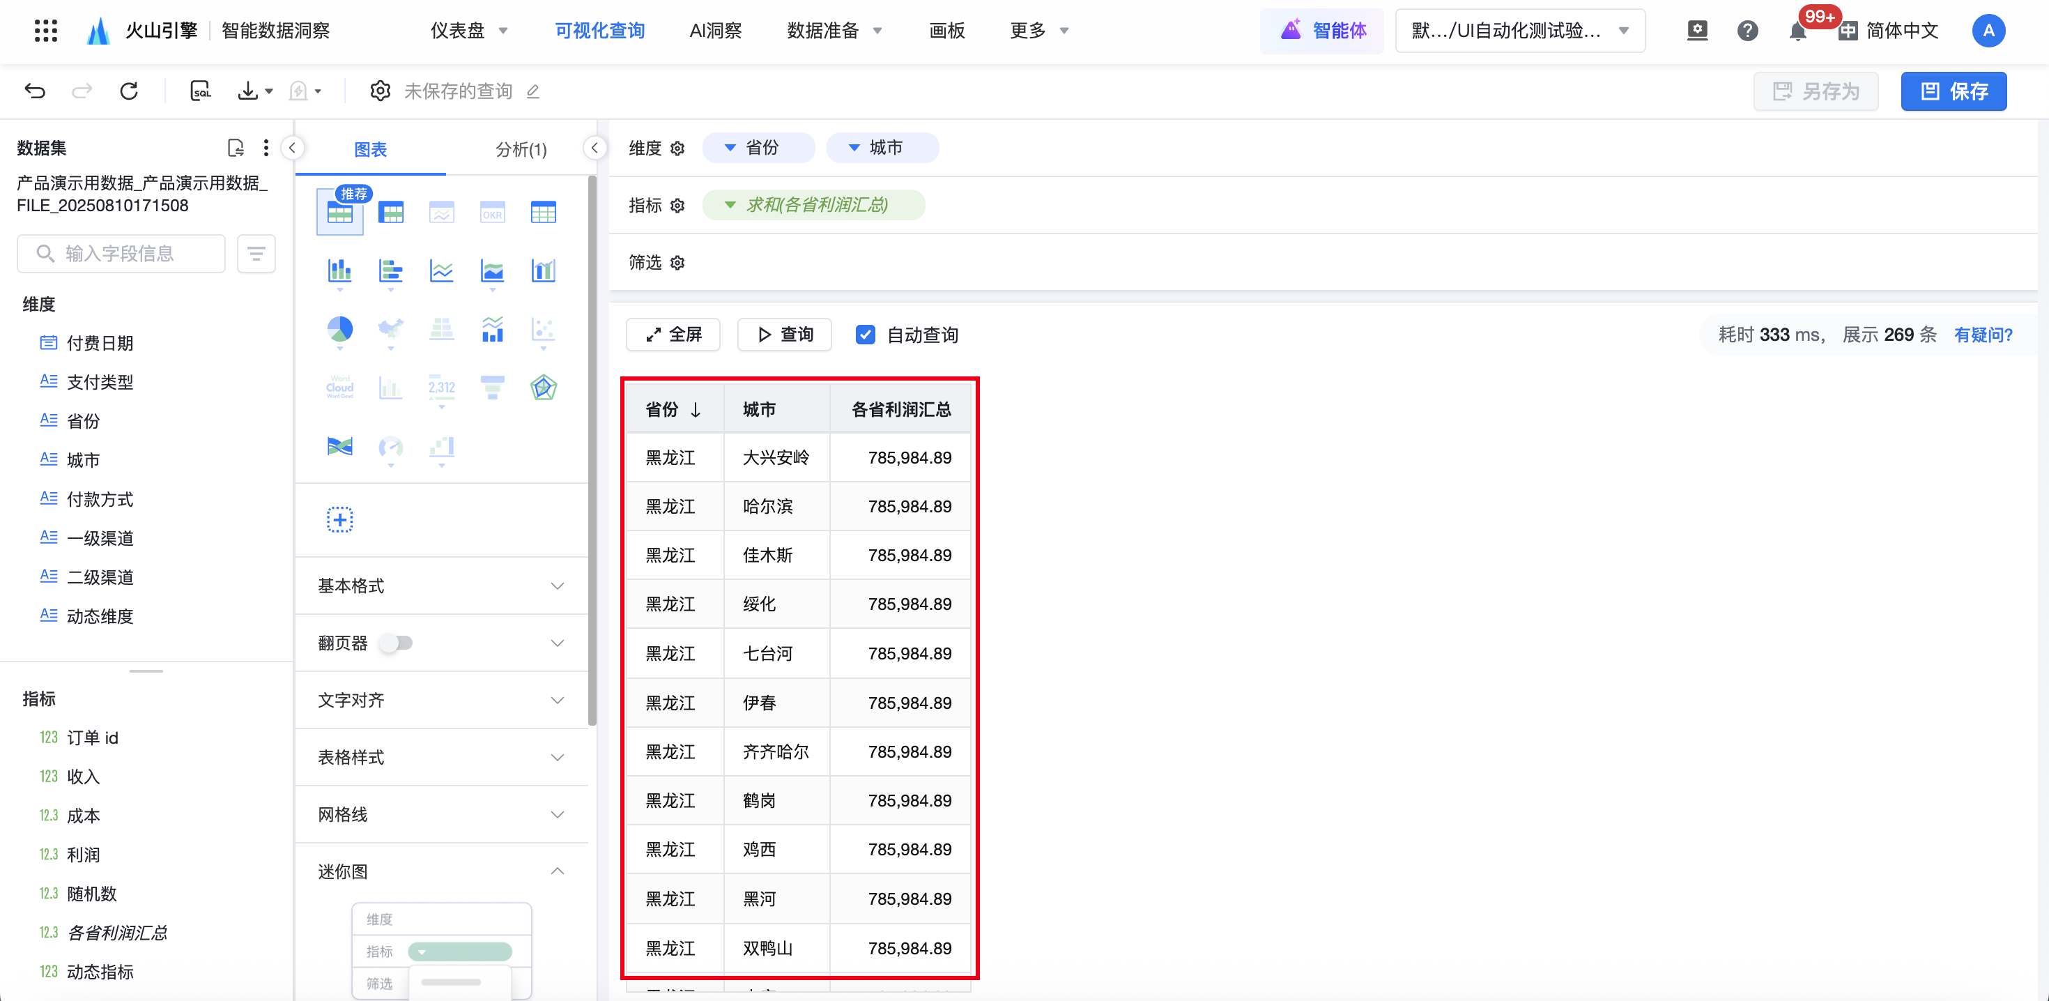Screen dimensions: 2049x1001
Task: Choose the word cloud chart icon
Action: coord(339,388)
